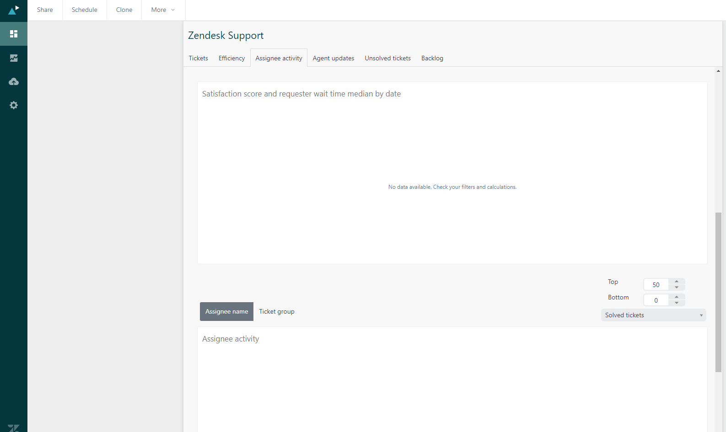Click the Share button
726x432 pixels.
pos(45,10)
